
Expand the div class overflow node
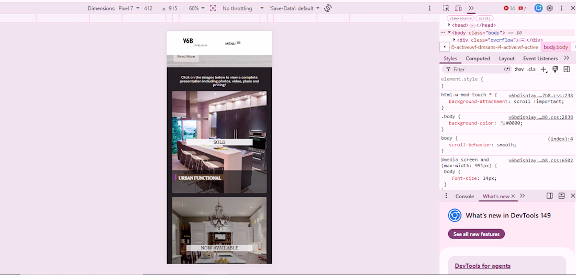pos(455,40)
